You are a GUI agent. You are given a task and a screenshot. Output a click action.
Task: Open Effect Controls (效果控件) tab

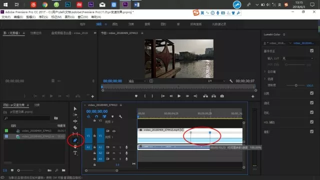[x=36, y=33]
